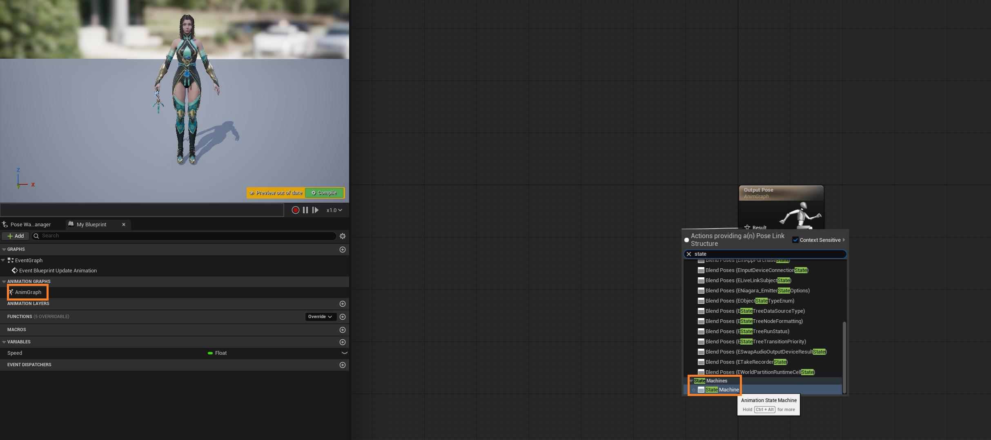Viewport: 991px width, 440px height.
Task: Toggle Speed variable visibility eye
Action: tap(345, 353)
